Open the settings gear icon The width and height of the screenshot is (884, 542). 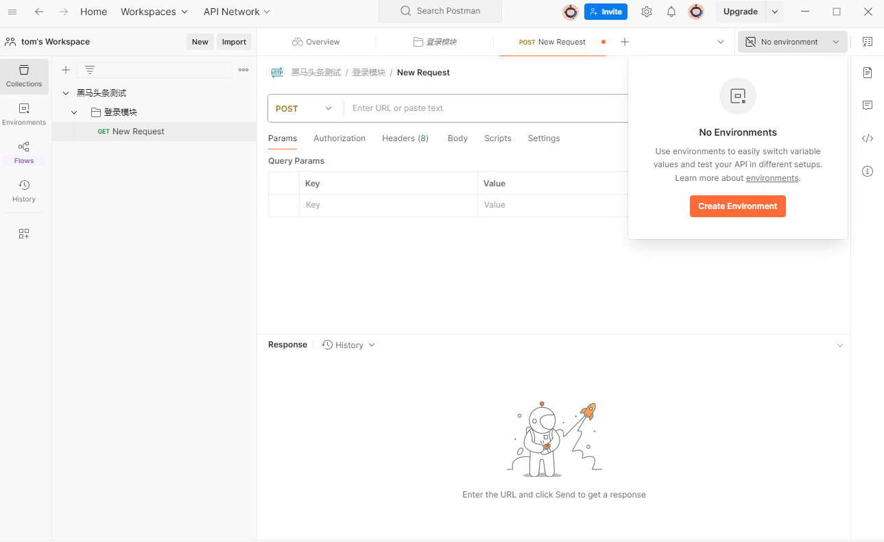[x=647, y=12]
